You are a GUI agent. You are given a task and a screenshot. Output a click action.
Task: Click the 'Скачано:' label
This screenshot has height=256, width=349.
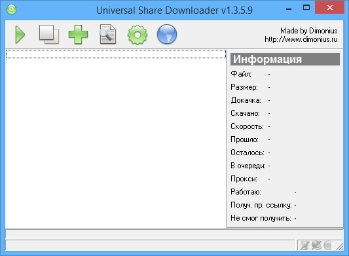click(245, 113)
